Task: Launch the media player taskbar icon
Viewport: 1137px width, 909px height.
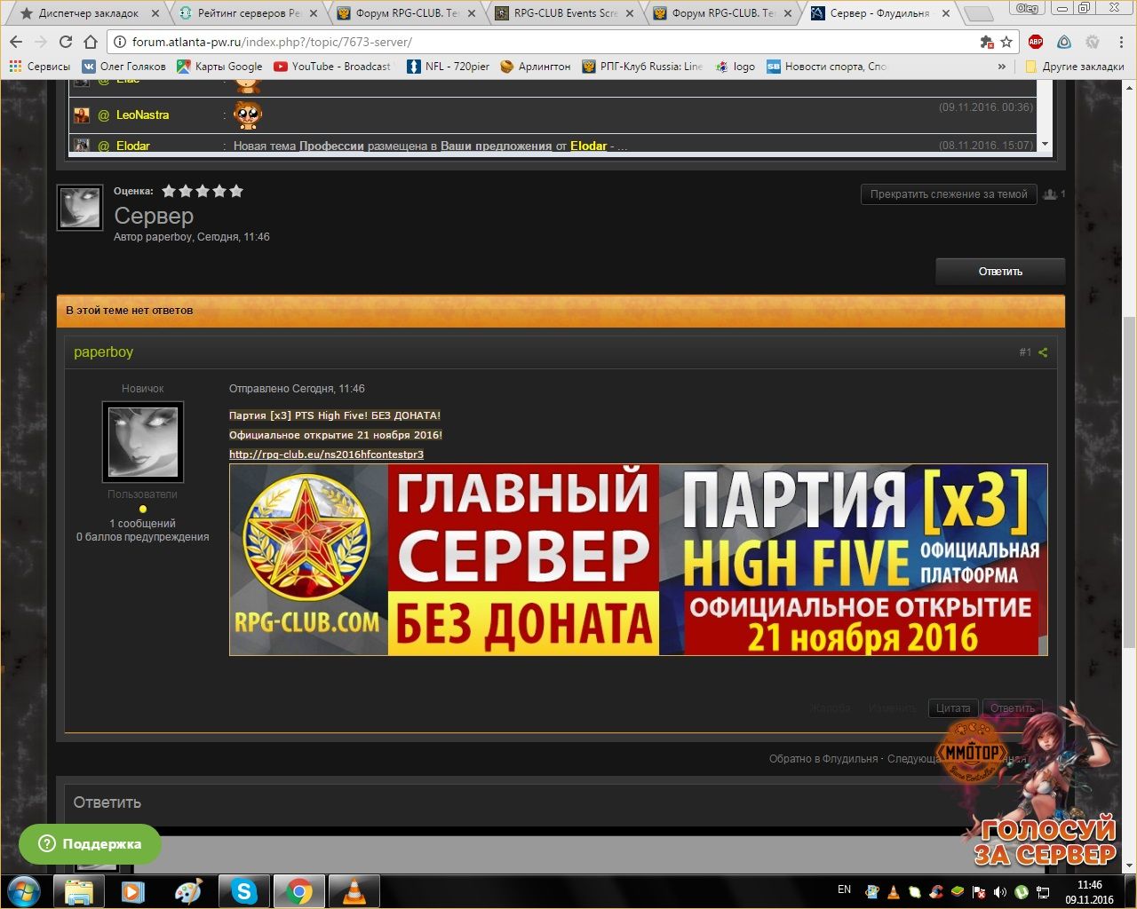Action: 133,891
